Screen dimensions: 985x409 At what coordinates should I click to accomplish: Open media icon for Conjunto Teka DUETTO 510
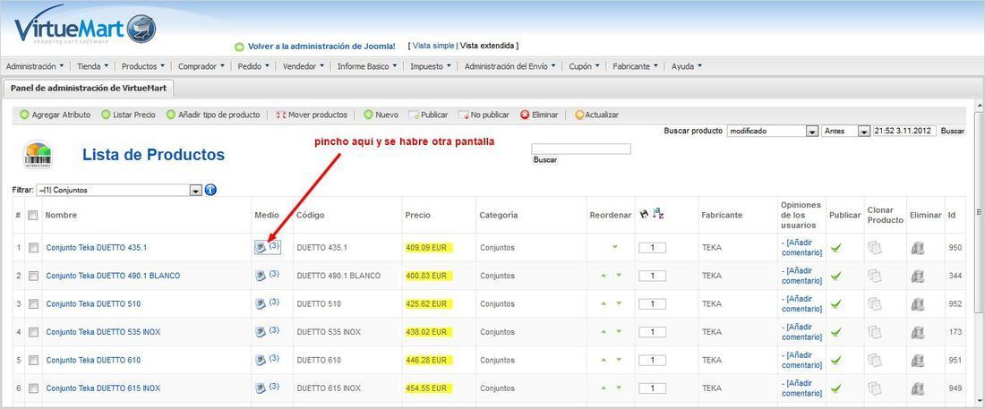pos(260,304)
